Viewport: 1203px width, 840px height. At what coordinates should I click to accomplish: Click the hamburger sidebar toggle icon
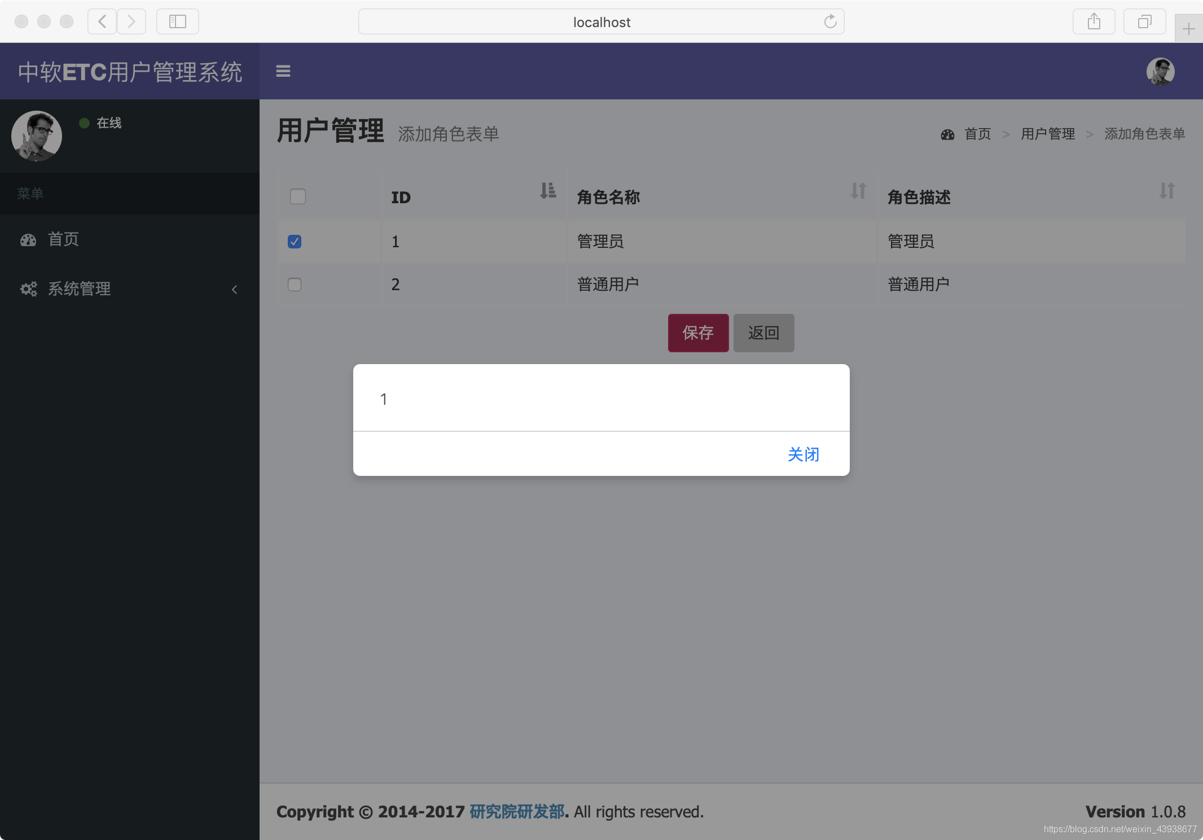click(283, 71)
